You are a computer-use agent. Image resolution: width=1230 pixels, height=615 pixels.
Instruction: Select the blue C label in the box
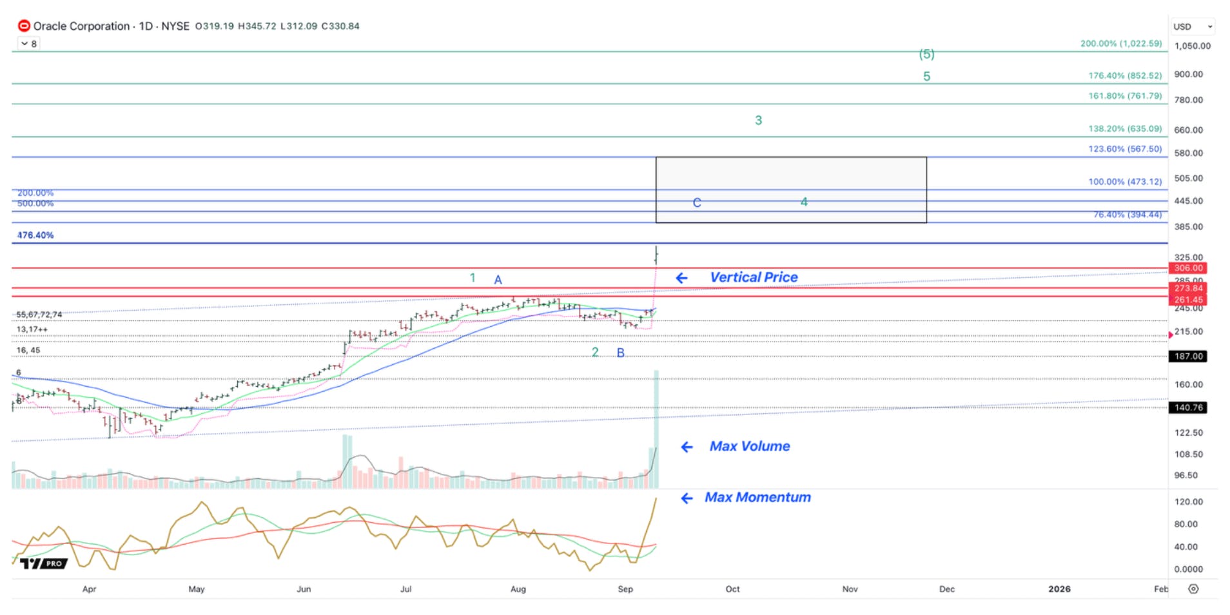tap(697, 202)
